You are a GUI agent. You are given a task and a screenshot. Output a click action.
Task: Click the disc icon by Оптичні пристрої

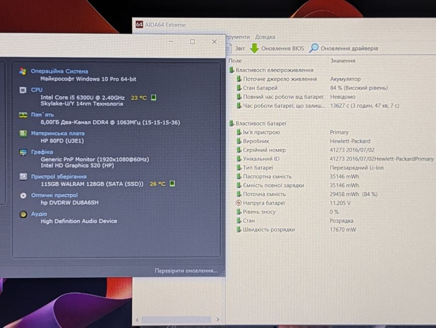click(23, 196)
